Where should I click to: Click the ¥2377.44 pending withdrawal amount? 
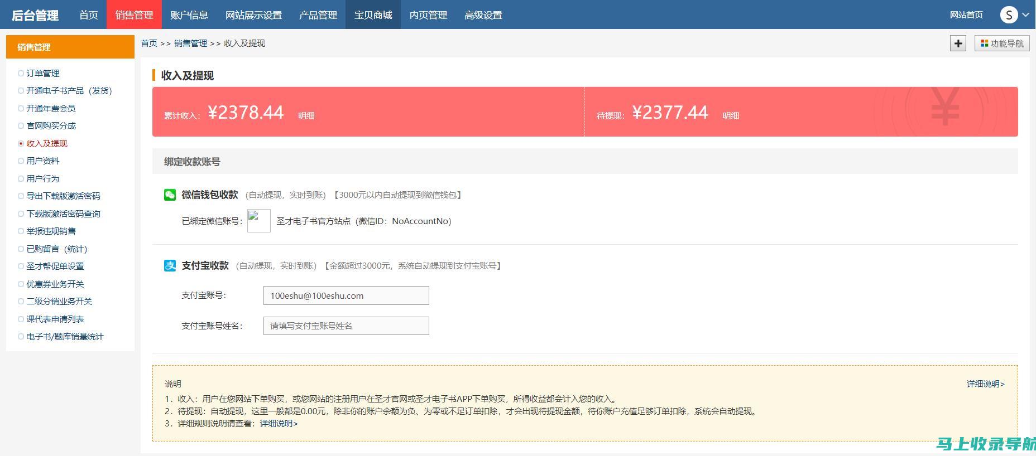[x=670, y=113]
